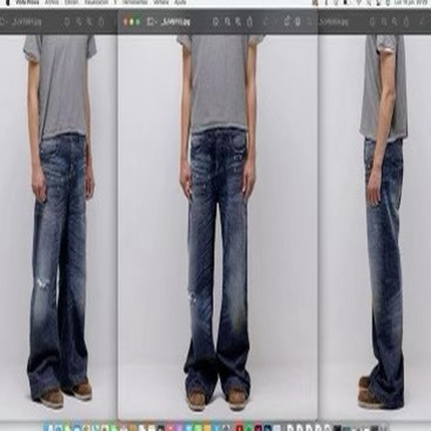This screenshot has height=431, width=431.
Task: Open the sidebar view dropdown in the middle window
Action: tap(152, 22)
